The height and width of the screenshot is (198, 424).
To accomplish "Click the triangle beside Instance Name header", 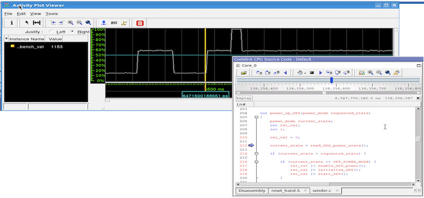I will 6,39.
